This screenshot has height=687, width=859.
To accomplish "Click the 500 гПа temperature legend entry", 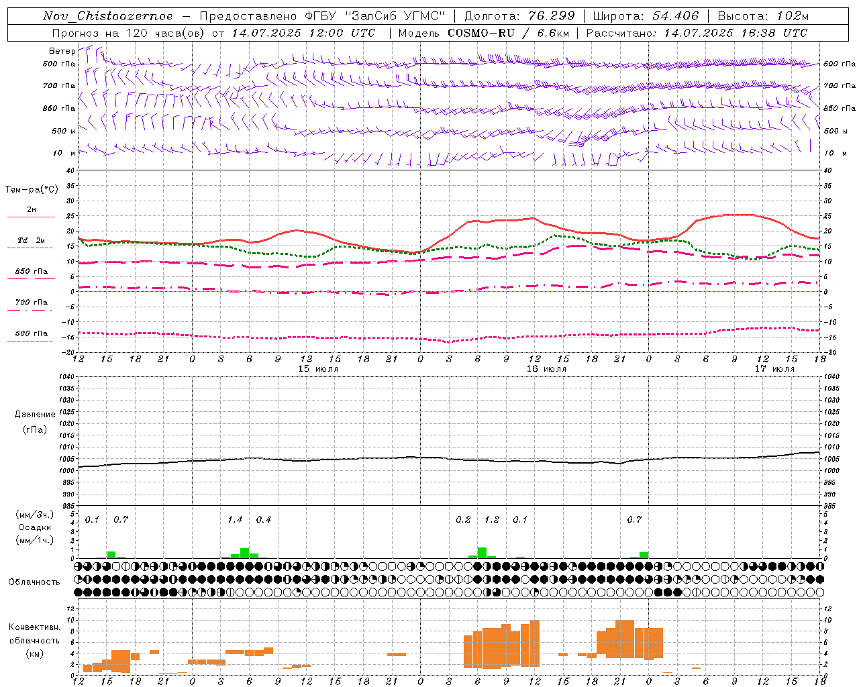I will tap(31, 333).
